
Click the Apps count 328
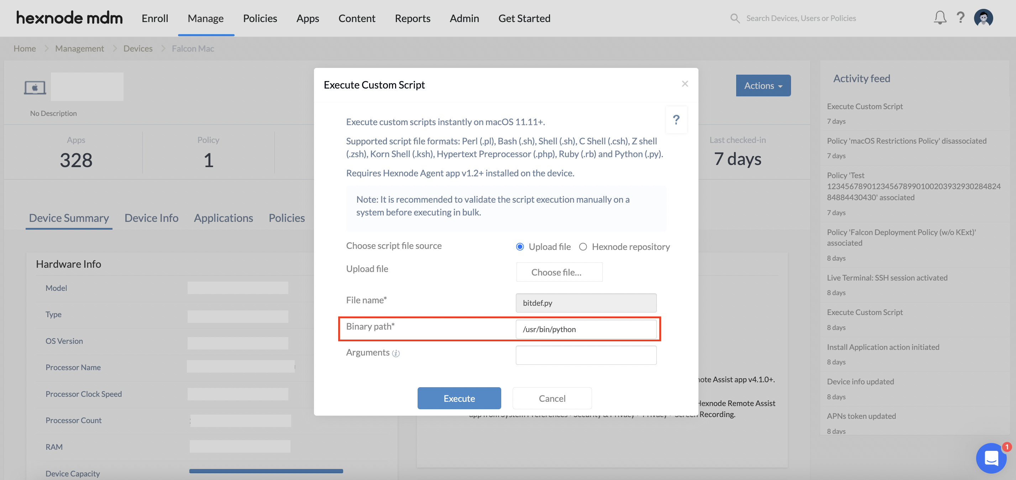[76, 160]
